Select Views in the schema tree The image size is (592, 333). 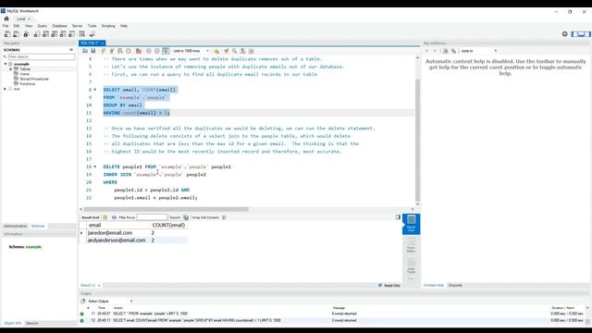pyautogui.click(x=25, y=74)
